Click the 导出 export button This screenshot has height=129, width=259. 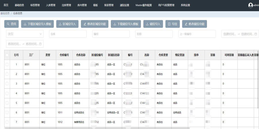[173, 24]
